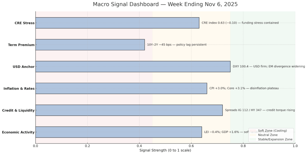Image resolution: width=307 pixels, height=154 pixels.
Task: Click the 'Term Premium' axis label
Action: (x=21, y=45)
